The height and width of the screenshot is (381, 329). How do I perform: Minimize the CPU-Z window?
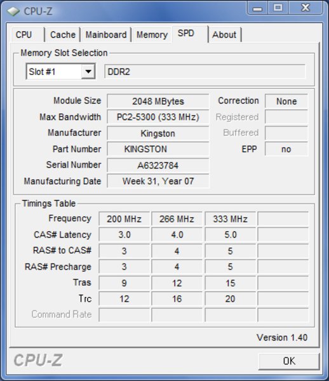(257, 8)
